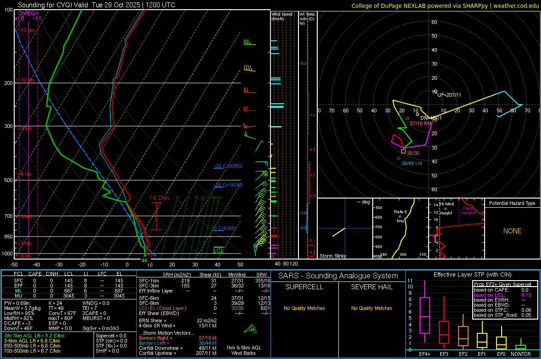Click the '30/44 LM' hodograph label
This screenshot has height=359, width=541.
pyautogui.click(x=412, y=163)
